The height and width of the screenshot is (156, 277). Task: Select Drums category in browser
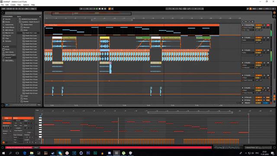pos(8,22)
